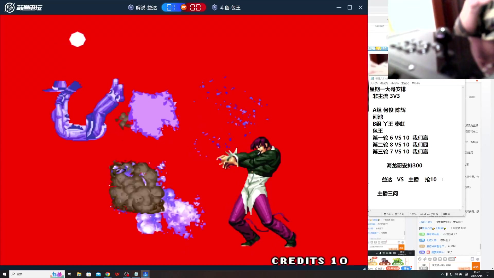This screenshot has width=494, height=278.
Task: Click username 蔡老师马超 in chat
Action: (x=433, y=234)
